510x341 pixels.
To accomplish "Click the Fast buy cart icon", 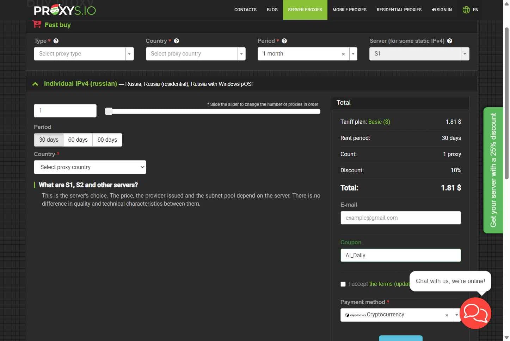I will coord(37,24).
